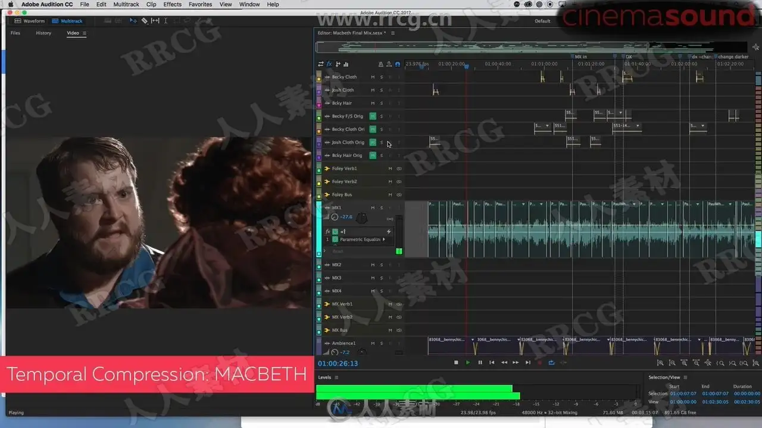This screenshot has width=762, height=428.
Task: Zoom in at the out point
Action: coord(732,363)
